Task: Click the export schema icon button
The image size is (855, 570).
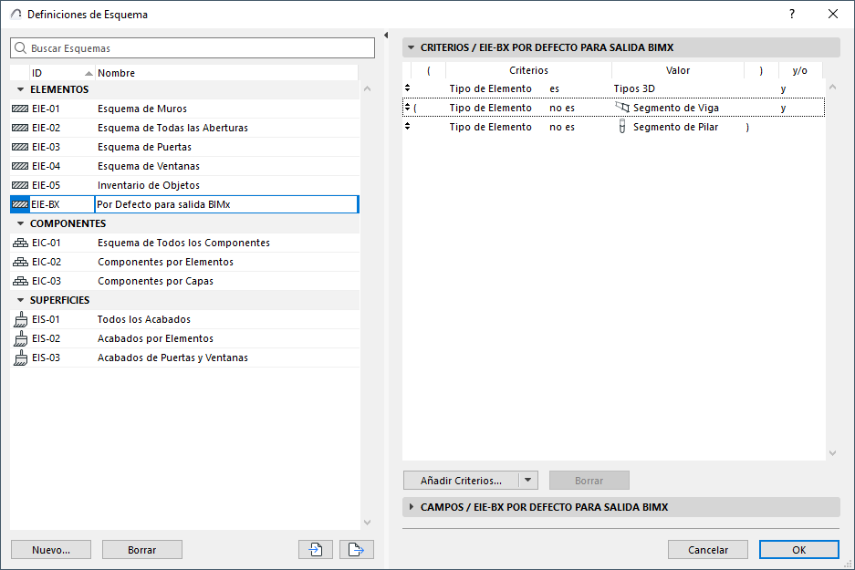Action: click(356, 549)
